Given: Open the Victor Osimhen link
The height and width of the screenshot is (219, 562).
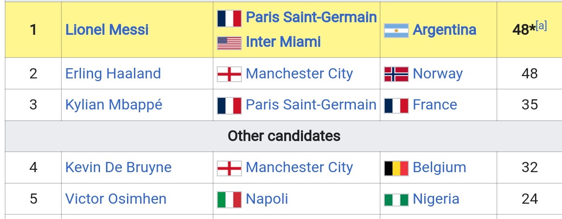Looking at the screenshot, I should click(x=116, y=199).
